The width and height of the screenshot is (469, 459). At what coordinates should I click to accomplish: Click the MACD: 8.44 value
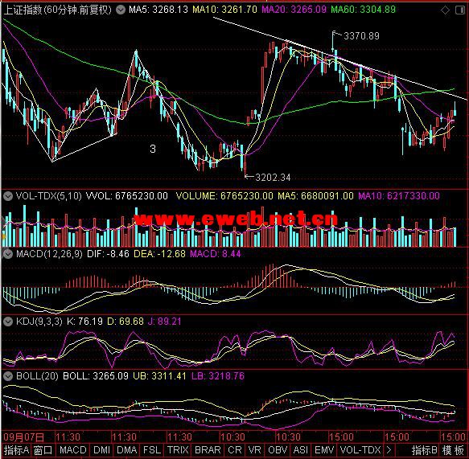pos(216,254)
